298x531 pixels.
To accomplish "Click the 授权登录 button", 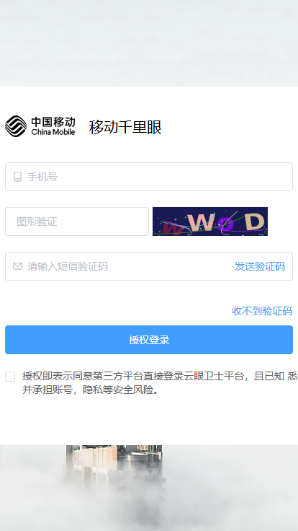I will tap(149, 340).
